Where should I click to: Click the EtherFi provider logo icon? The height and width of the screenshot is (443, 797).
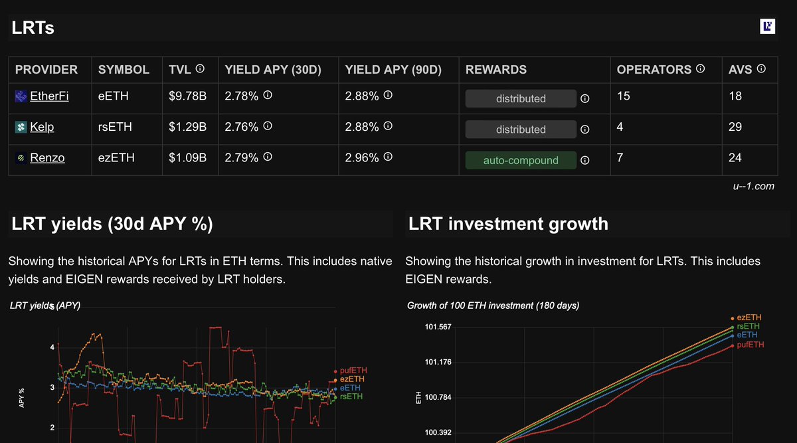pos(20,96)
